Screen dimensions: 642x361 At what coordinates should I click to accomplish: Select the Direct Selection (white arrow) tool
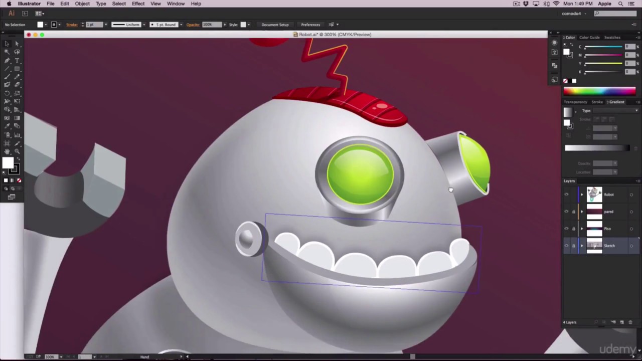[17, 44]
